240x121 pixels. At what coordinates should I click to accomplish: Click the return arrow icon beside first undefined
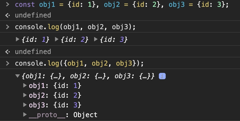(x=7, y=16)
